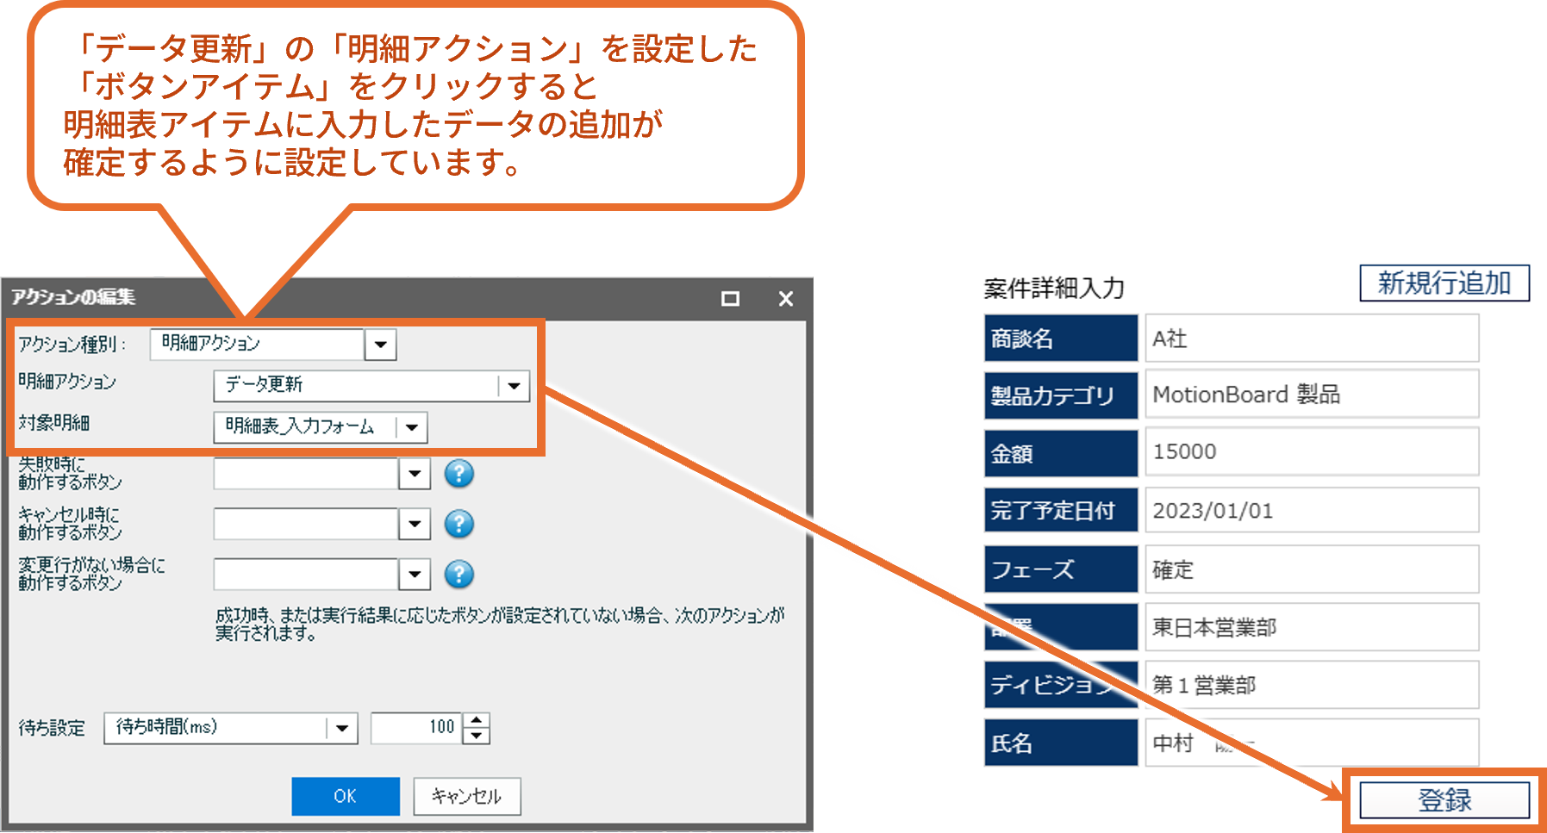1547x833 pixels.
Task: Open the キャンセル時に動作するボタン dropdown
Action: [x=415, y=524]
